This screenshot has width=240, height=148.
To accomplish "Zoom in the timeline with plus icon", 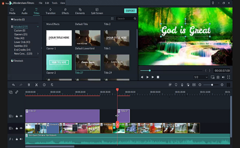I will [x=222, y=85].
